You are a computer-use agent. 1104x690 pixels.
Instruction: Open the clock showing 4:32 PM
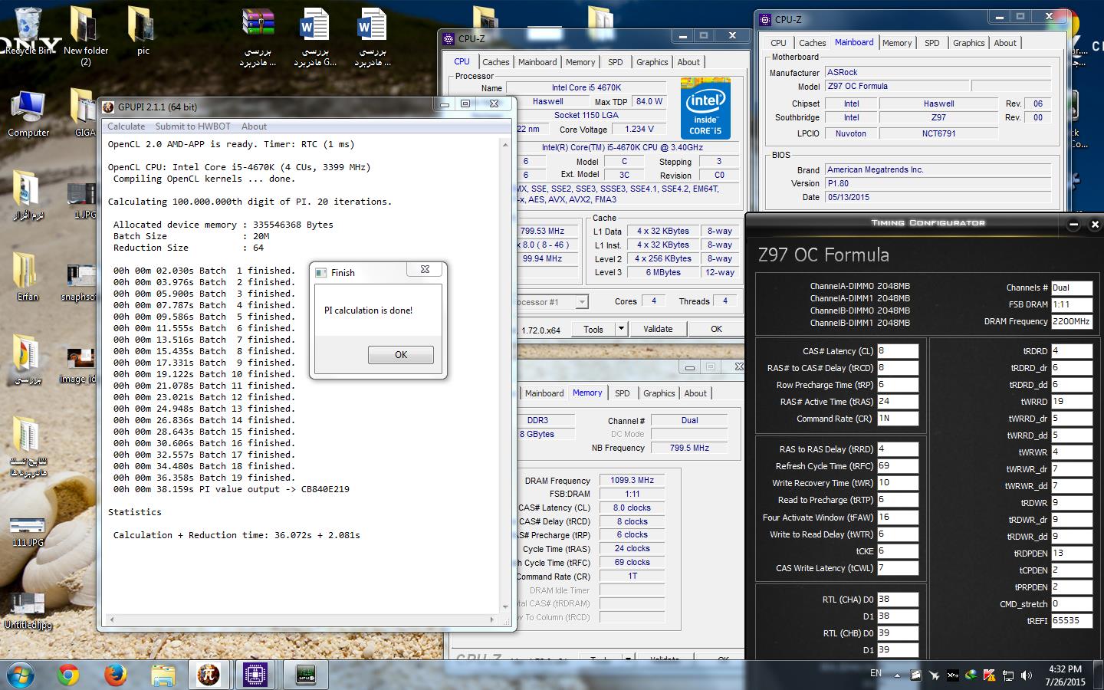(x=1065, y=675)
